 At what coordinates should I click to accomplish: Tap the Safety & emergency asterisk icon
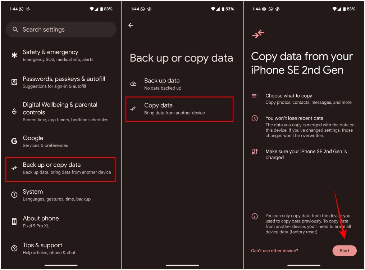click(14, 55)
